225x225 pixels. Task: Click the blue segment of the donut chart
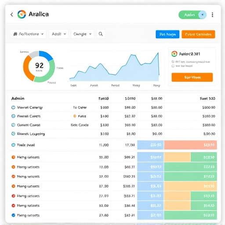[x=46, y=55]
